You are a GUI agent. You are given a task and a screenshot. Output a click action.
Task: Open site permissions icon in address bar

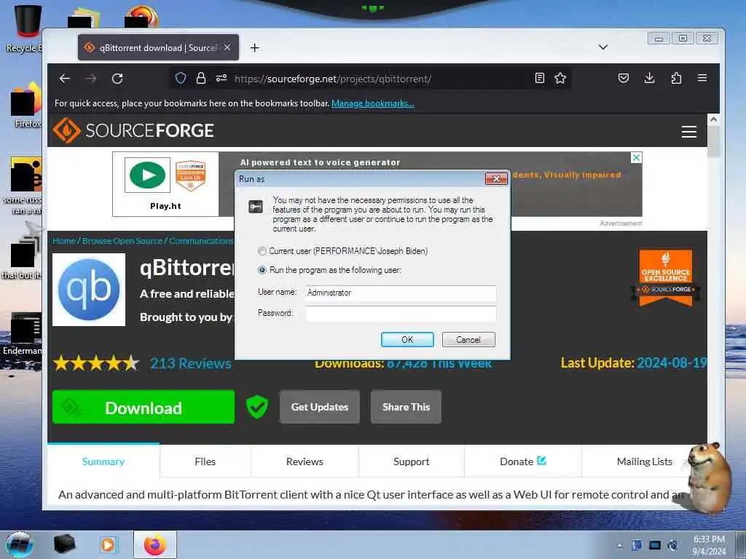(x=221, y=78)
